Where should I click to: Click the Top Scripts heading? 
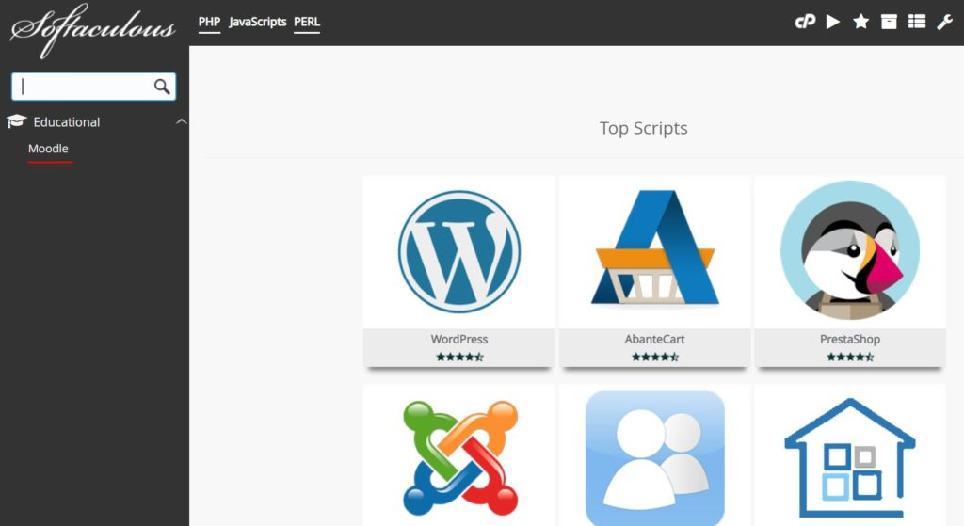[643, 128]
